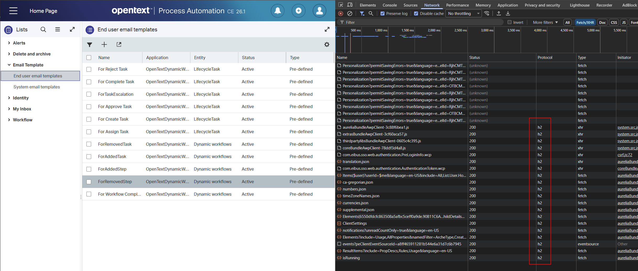
Task: Expand the Alerts tree node
Action: pyautogui.click(x=9, y=43)
